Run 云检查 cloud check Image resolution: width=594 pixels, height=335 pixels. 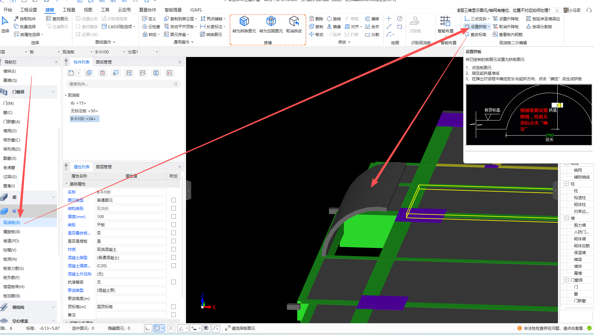pyautogui.click(x=151, y=27)
